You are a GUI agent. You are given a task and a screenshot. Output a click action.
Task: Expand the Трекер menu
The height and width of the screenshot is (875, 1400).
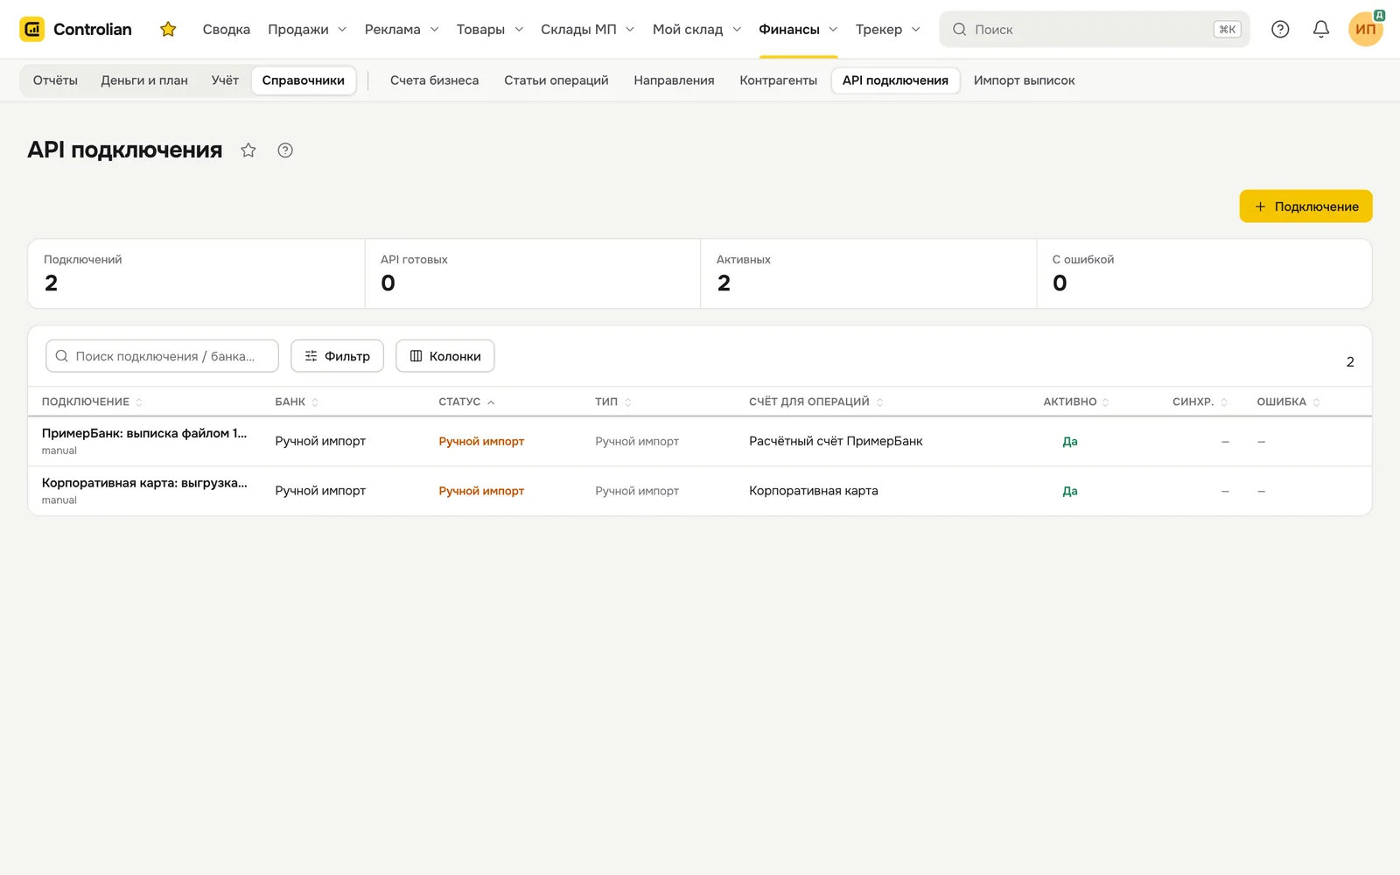[887, 29]
